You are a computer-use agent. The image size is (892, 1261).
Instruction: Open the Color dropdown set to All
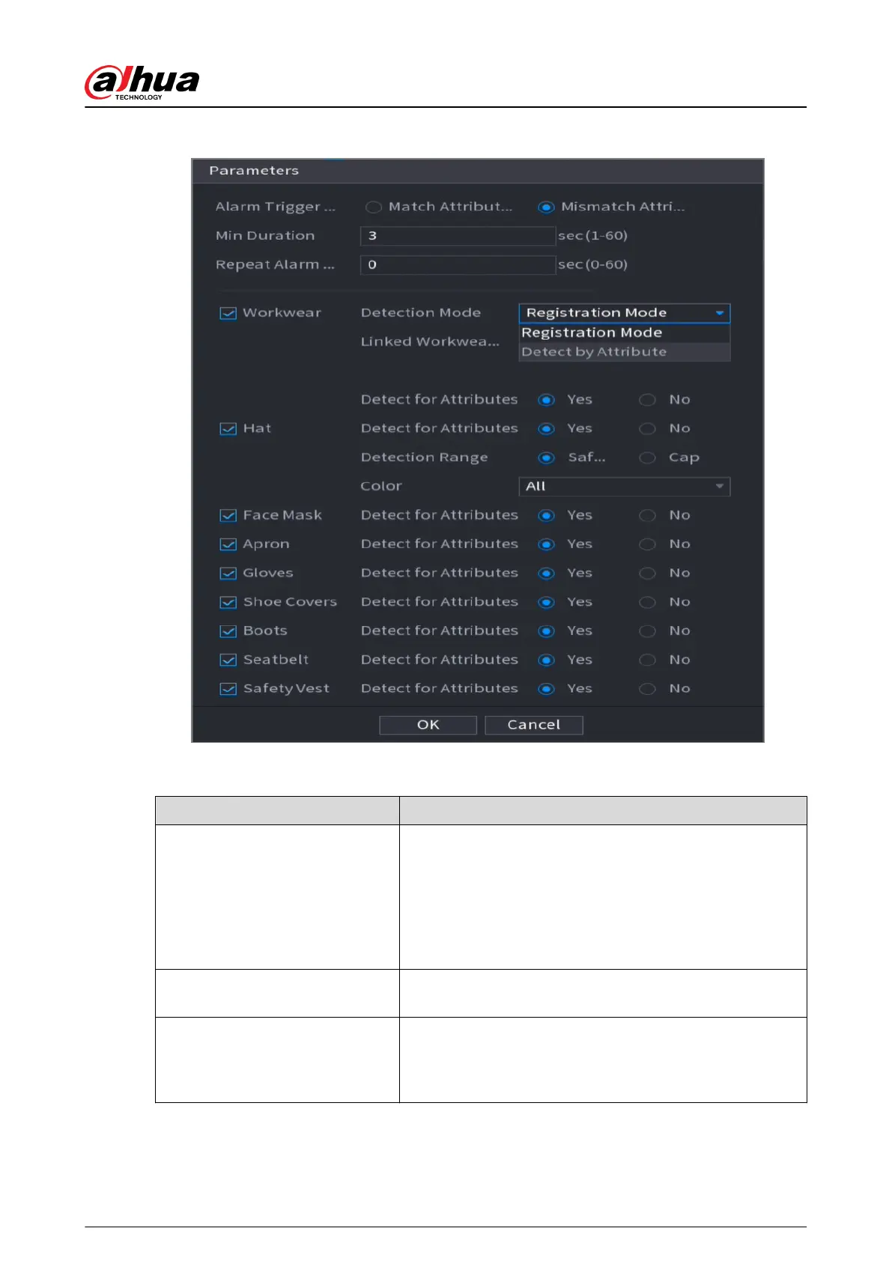tap(624, 487)
